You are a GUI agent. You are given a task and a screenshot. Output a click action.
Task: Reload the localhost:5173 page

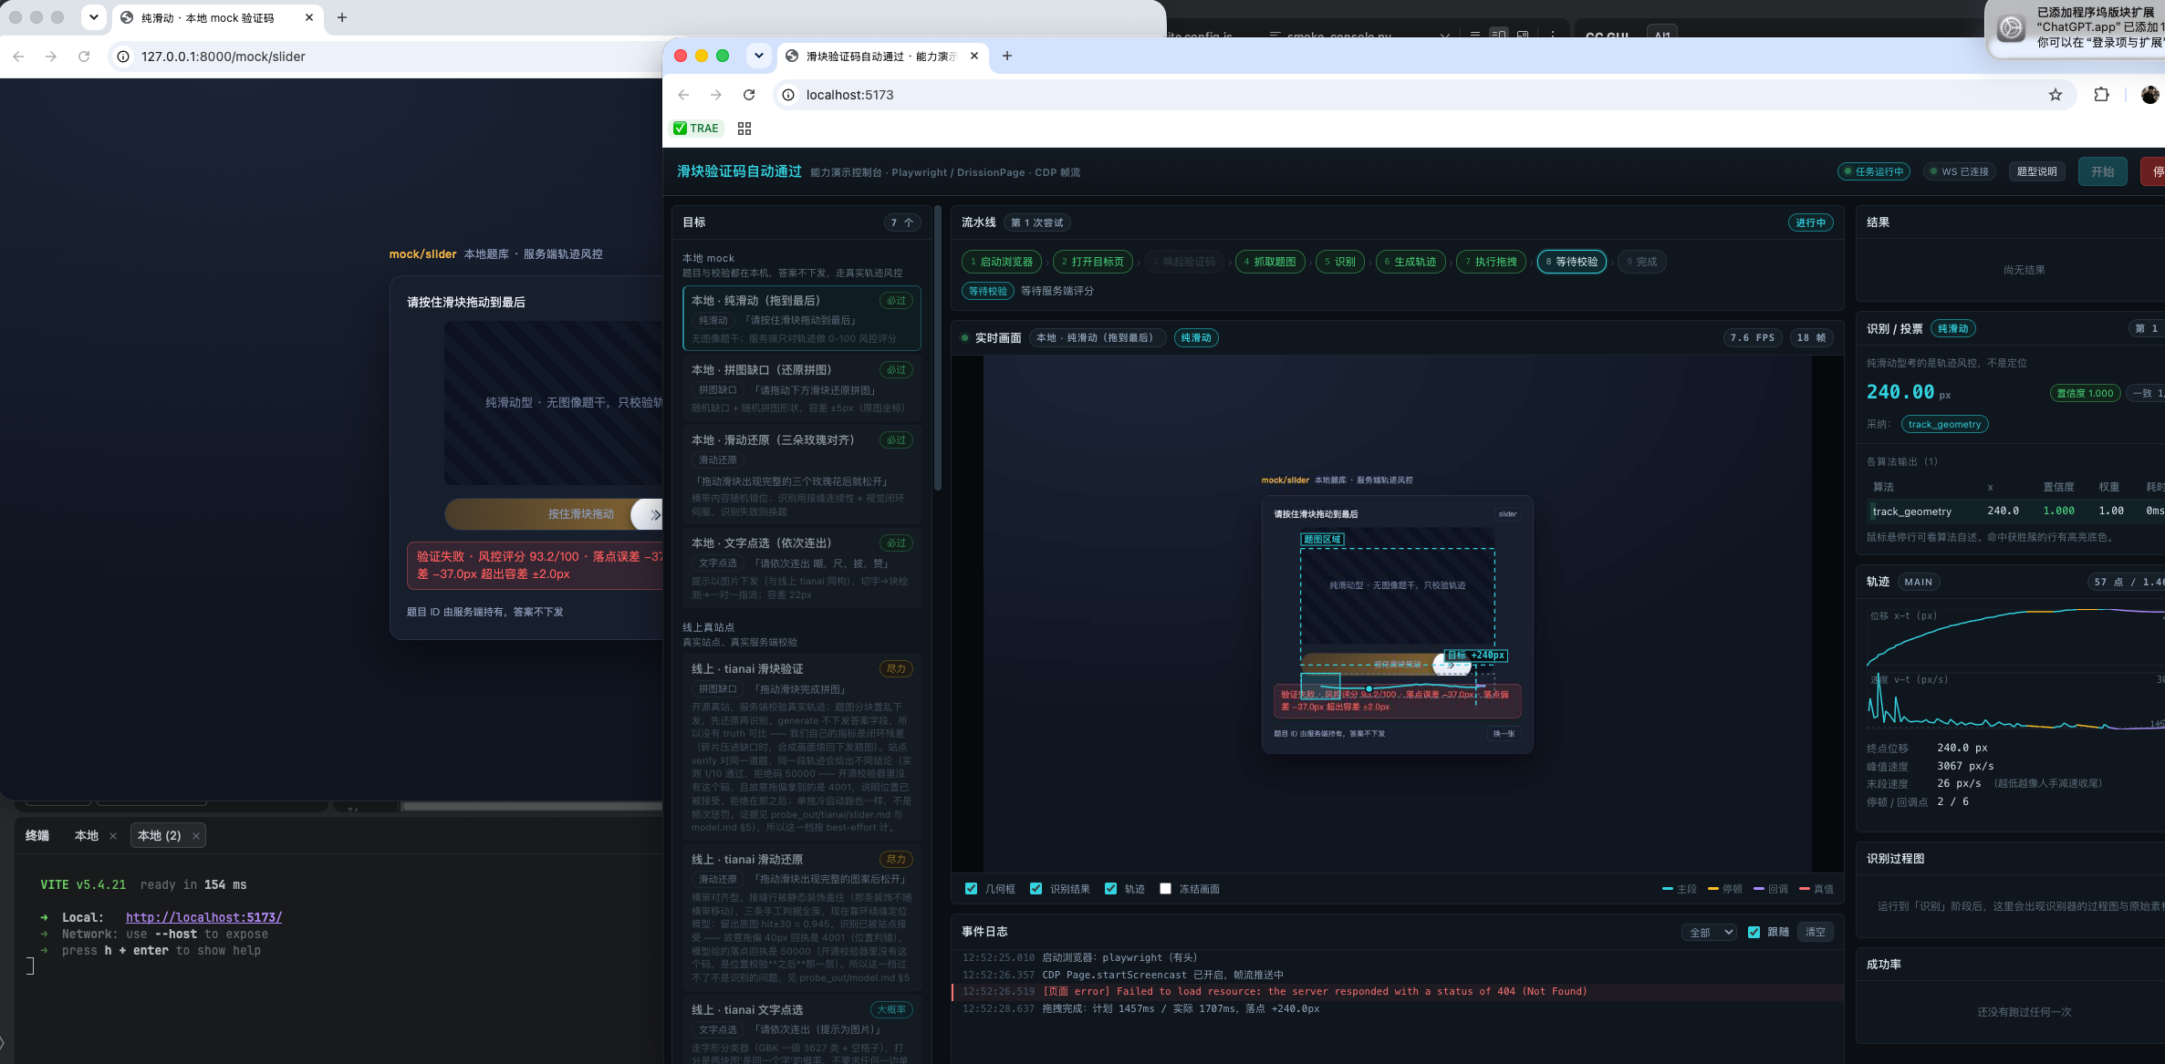tap(749, 95)
